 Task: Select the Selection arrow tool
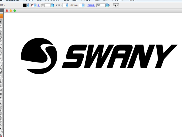(x=1, y=22)
